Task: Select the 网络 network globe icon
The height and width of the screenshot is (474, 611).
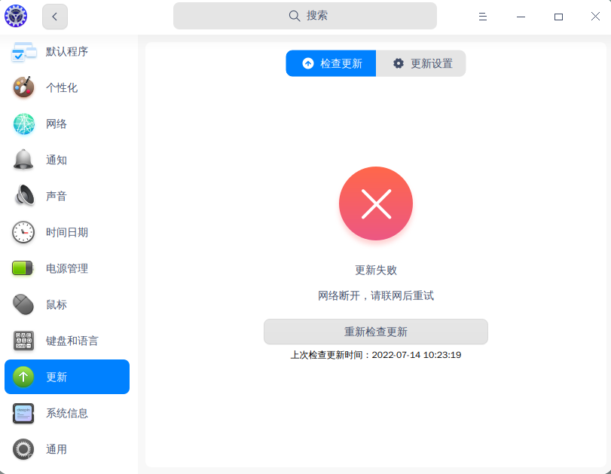Action: (x=23, y=123)
